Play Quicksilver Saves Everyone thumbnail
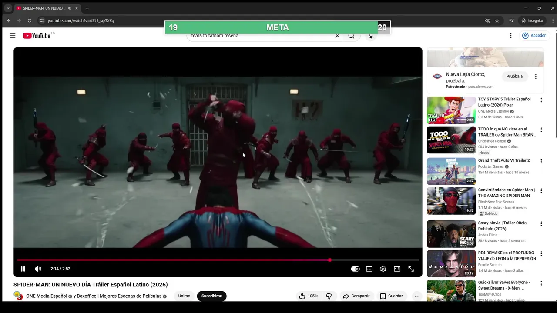Image resolution: width=557 pixels, height=313 pixels. [x=451, y=290]
